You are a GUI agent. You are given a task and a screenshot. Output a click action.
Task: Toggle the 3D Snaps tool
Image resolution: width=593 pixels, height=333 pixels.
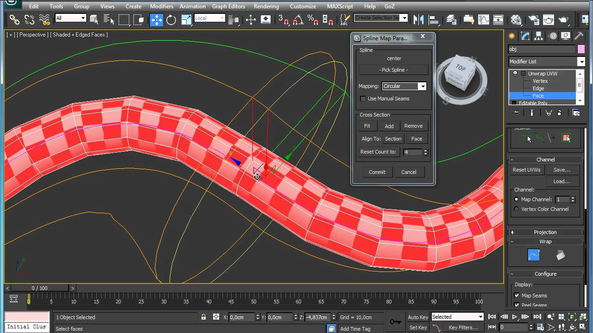coord(283,19)
